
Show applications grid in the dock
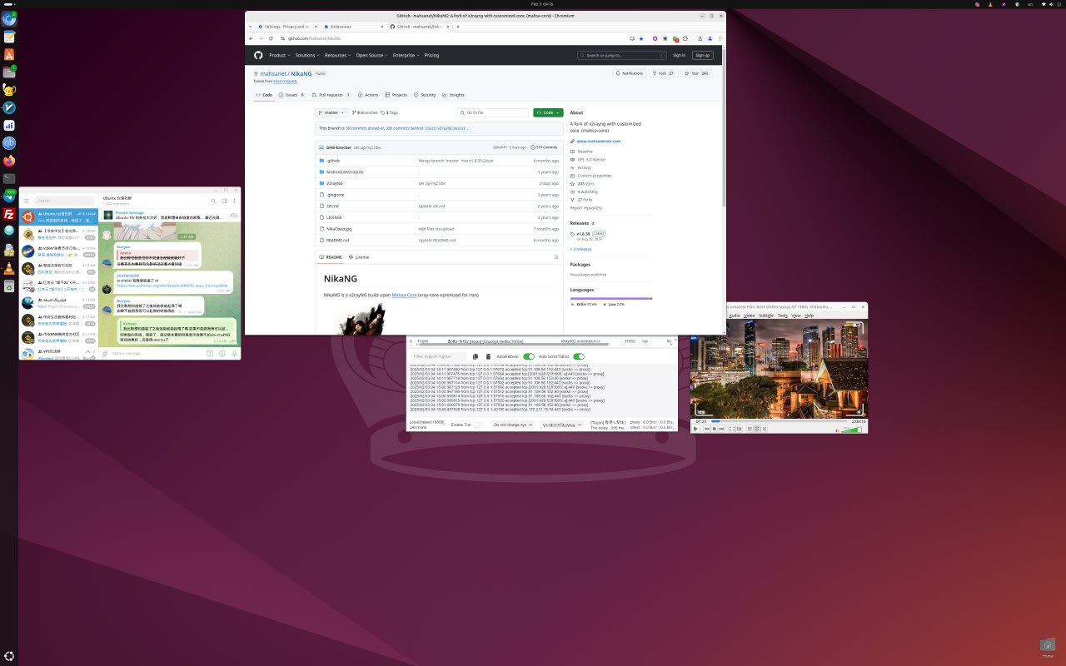[9, 657]
